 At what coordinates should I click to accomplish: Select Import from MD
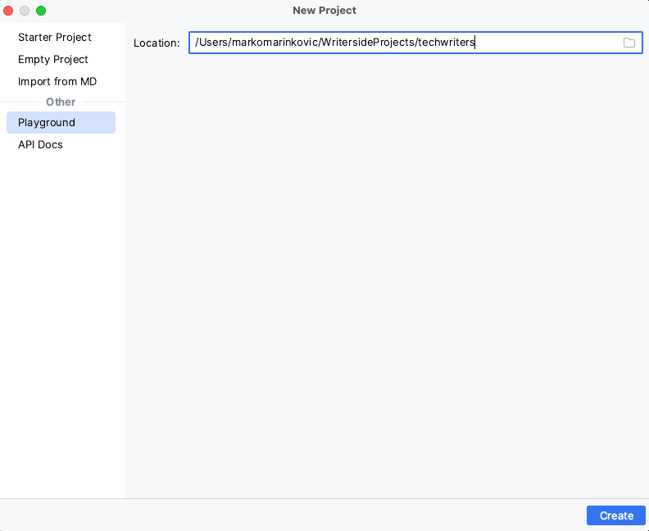coord(57,82)
